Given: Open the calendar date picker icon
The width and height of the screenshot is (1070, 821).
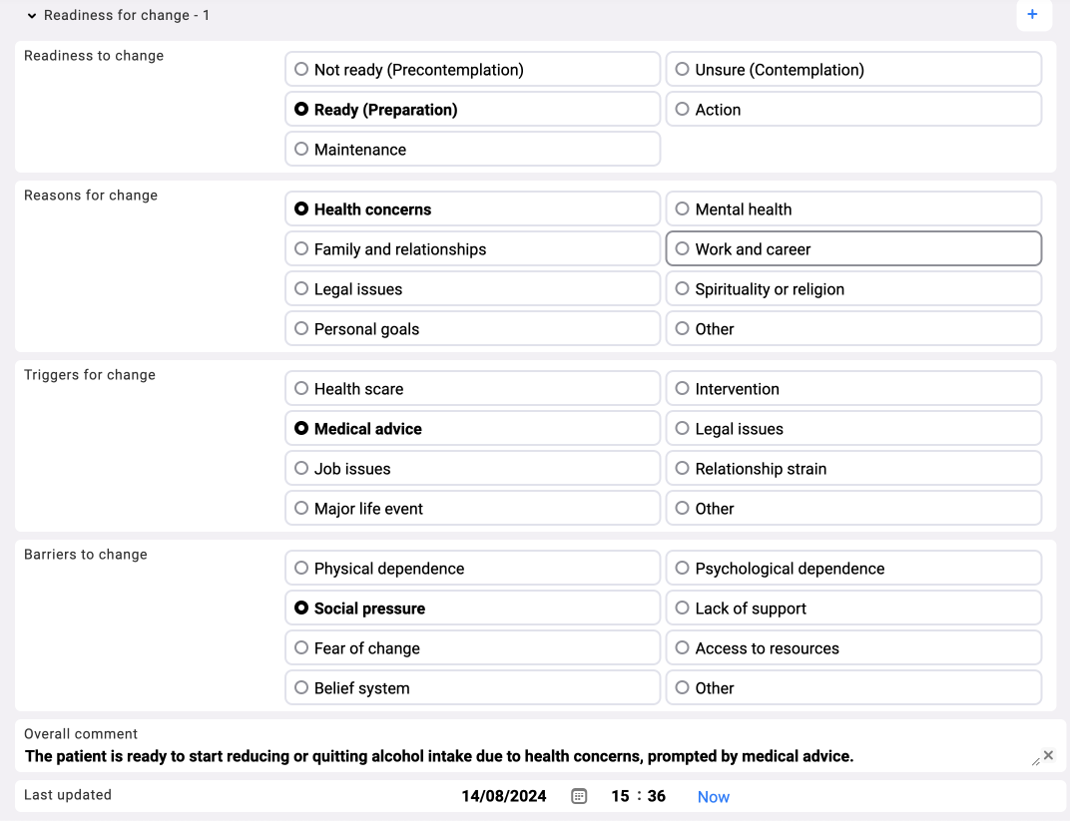Looking at the screenshot, I should (579, 796).
